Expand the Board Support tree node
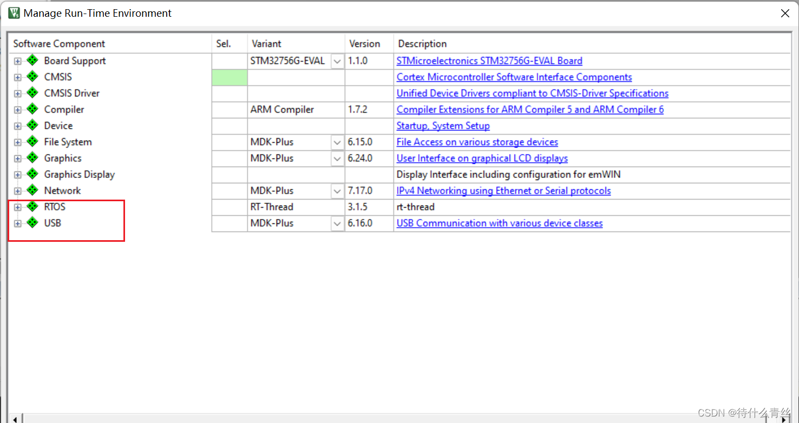 (x=18, y=61)
